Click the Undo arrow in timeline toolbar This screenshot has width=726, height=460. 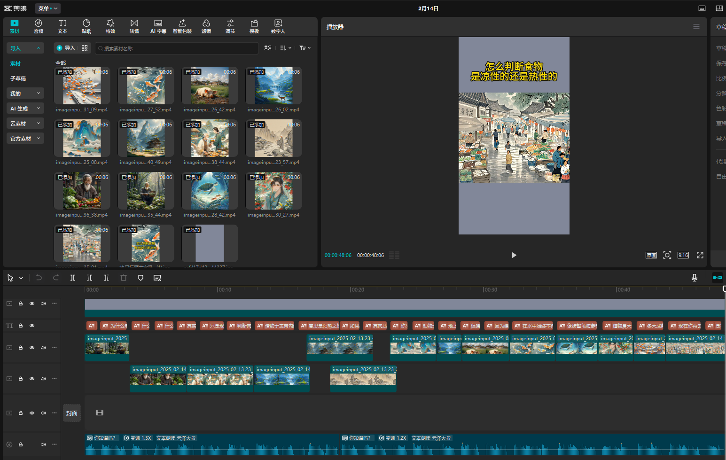coord(39,278)
